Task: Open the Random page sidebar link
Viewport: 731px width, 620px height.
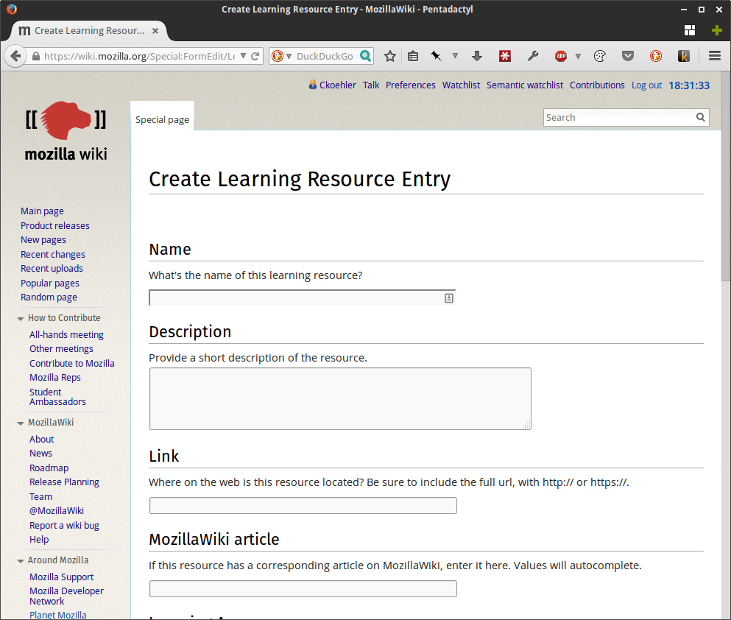Action: click(x=49, y=297)
